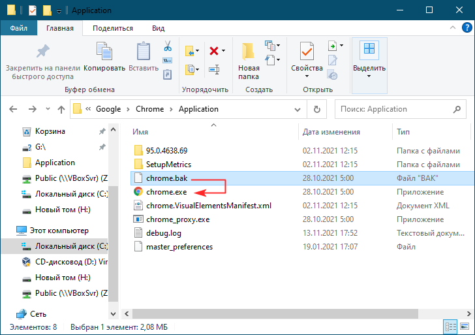The height and width of the screenshot is (335, 475).
Task: Click the Edit file icon in ribbon
Action: [x=332, y=60]
